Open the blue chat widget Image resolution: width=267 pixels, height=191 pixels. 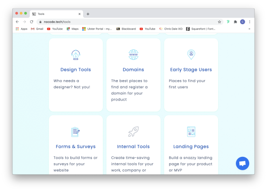pyautogui.click(x=242, y=163)
